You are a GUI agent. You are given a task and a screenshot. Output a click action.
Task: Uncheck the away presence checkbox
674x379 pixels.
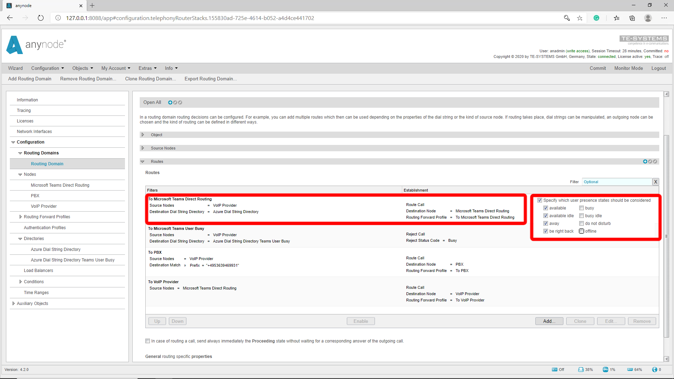(546, 224)
